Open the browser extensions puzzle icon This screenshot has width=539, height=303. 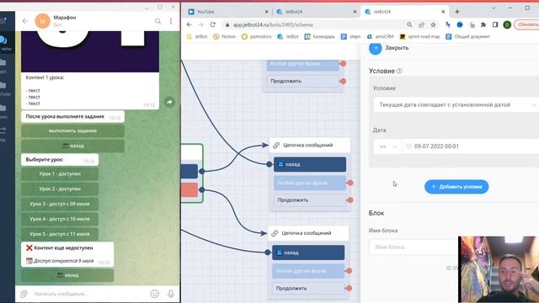coord(483,24)
